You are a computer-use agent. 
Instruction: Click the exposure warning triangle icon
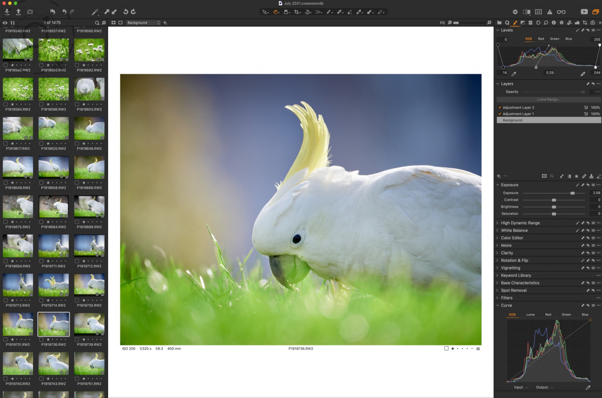(x=549, y=12)
